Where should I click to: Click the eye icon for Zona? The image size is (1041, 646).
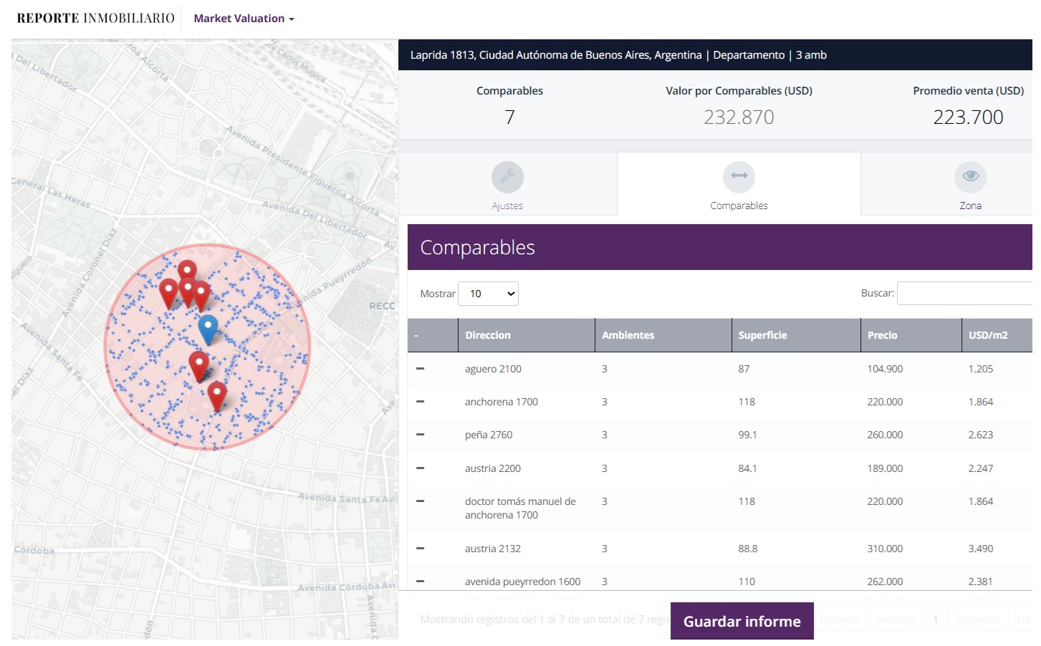coord(971,177)
